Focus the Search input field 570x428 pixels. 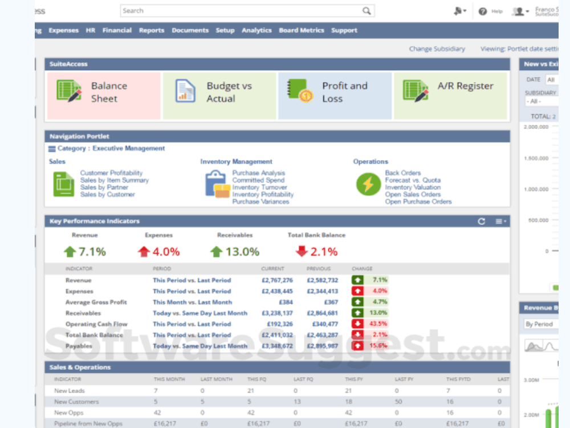247,11
